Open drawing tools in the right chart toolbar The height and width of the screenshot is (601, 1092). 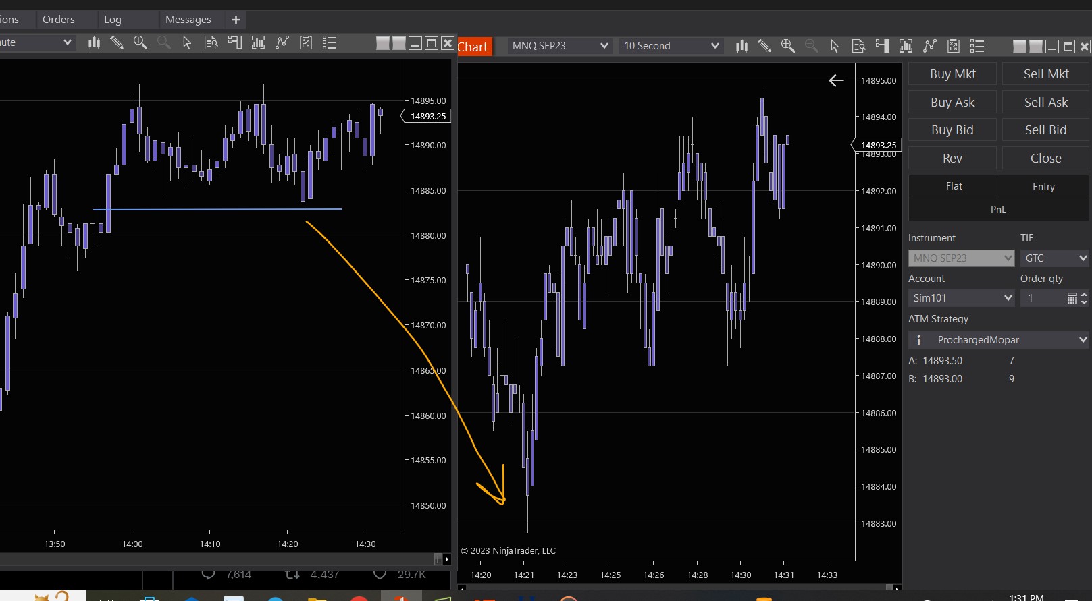[764, 46]
